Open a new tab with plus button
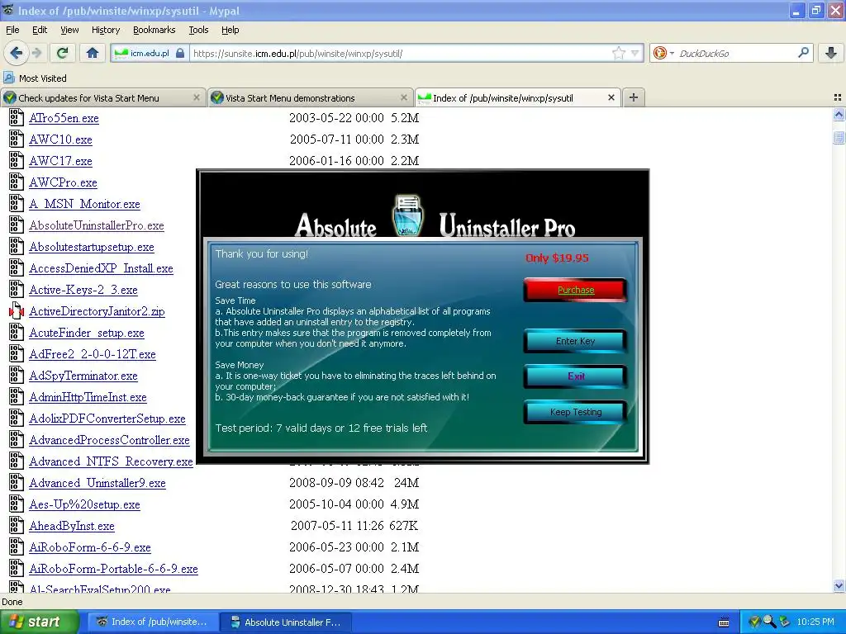 coord(634,97)
